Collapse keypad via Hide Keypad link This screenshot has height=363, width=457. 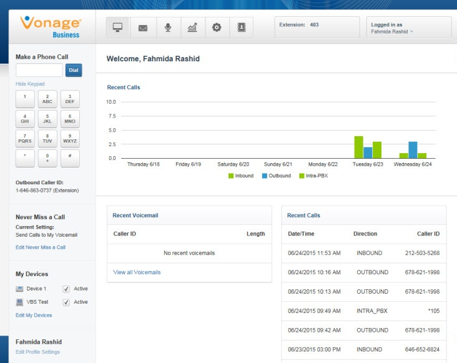(30, 84)
